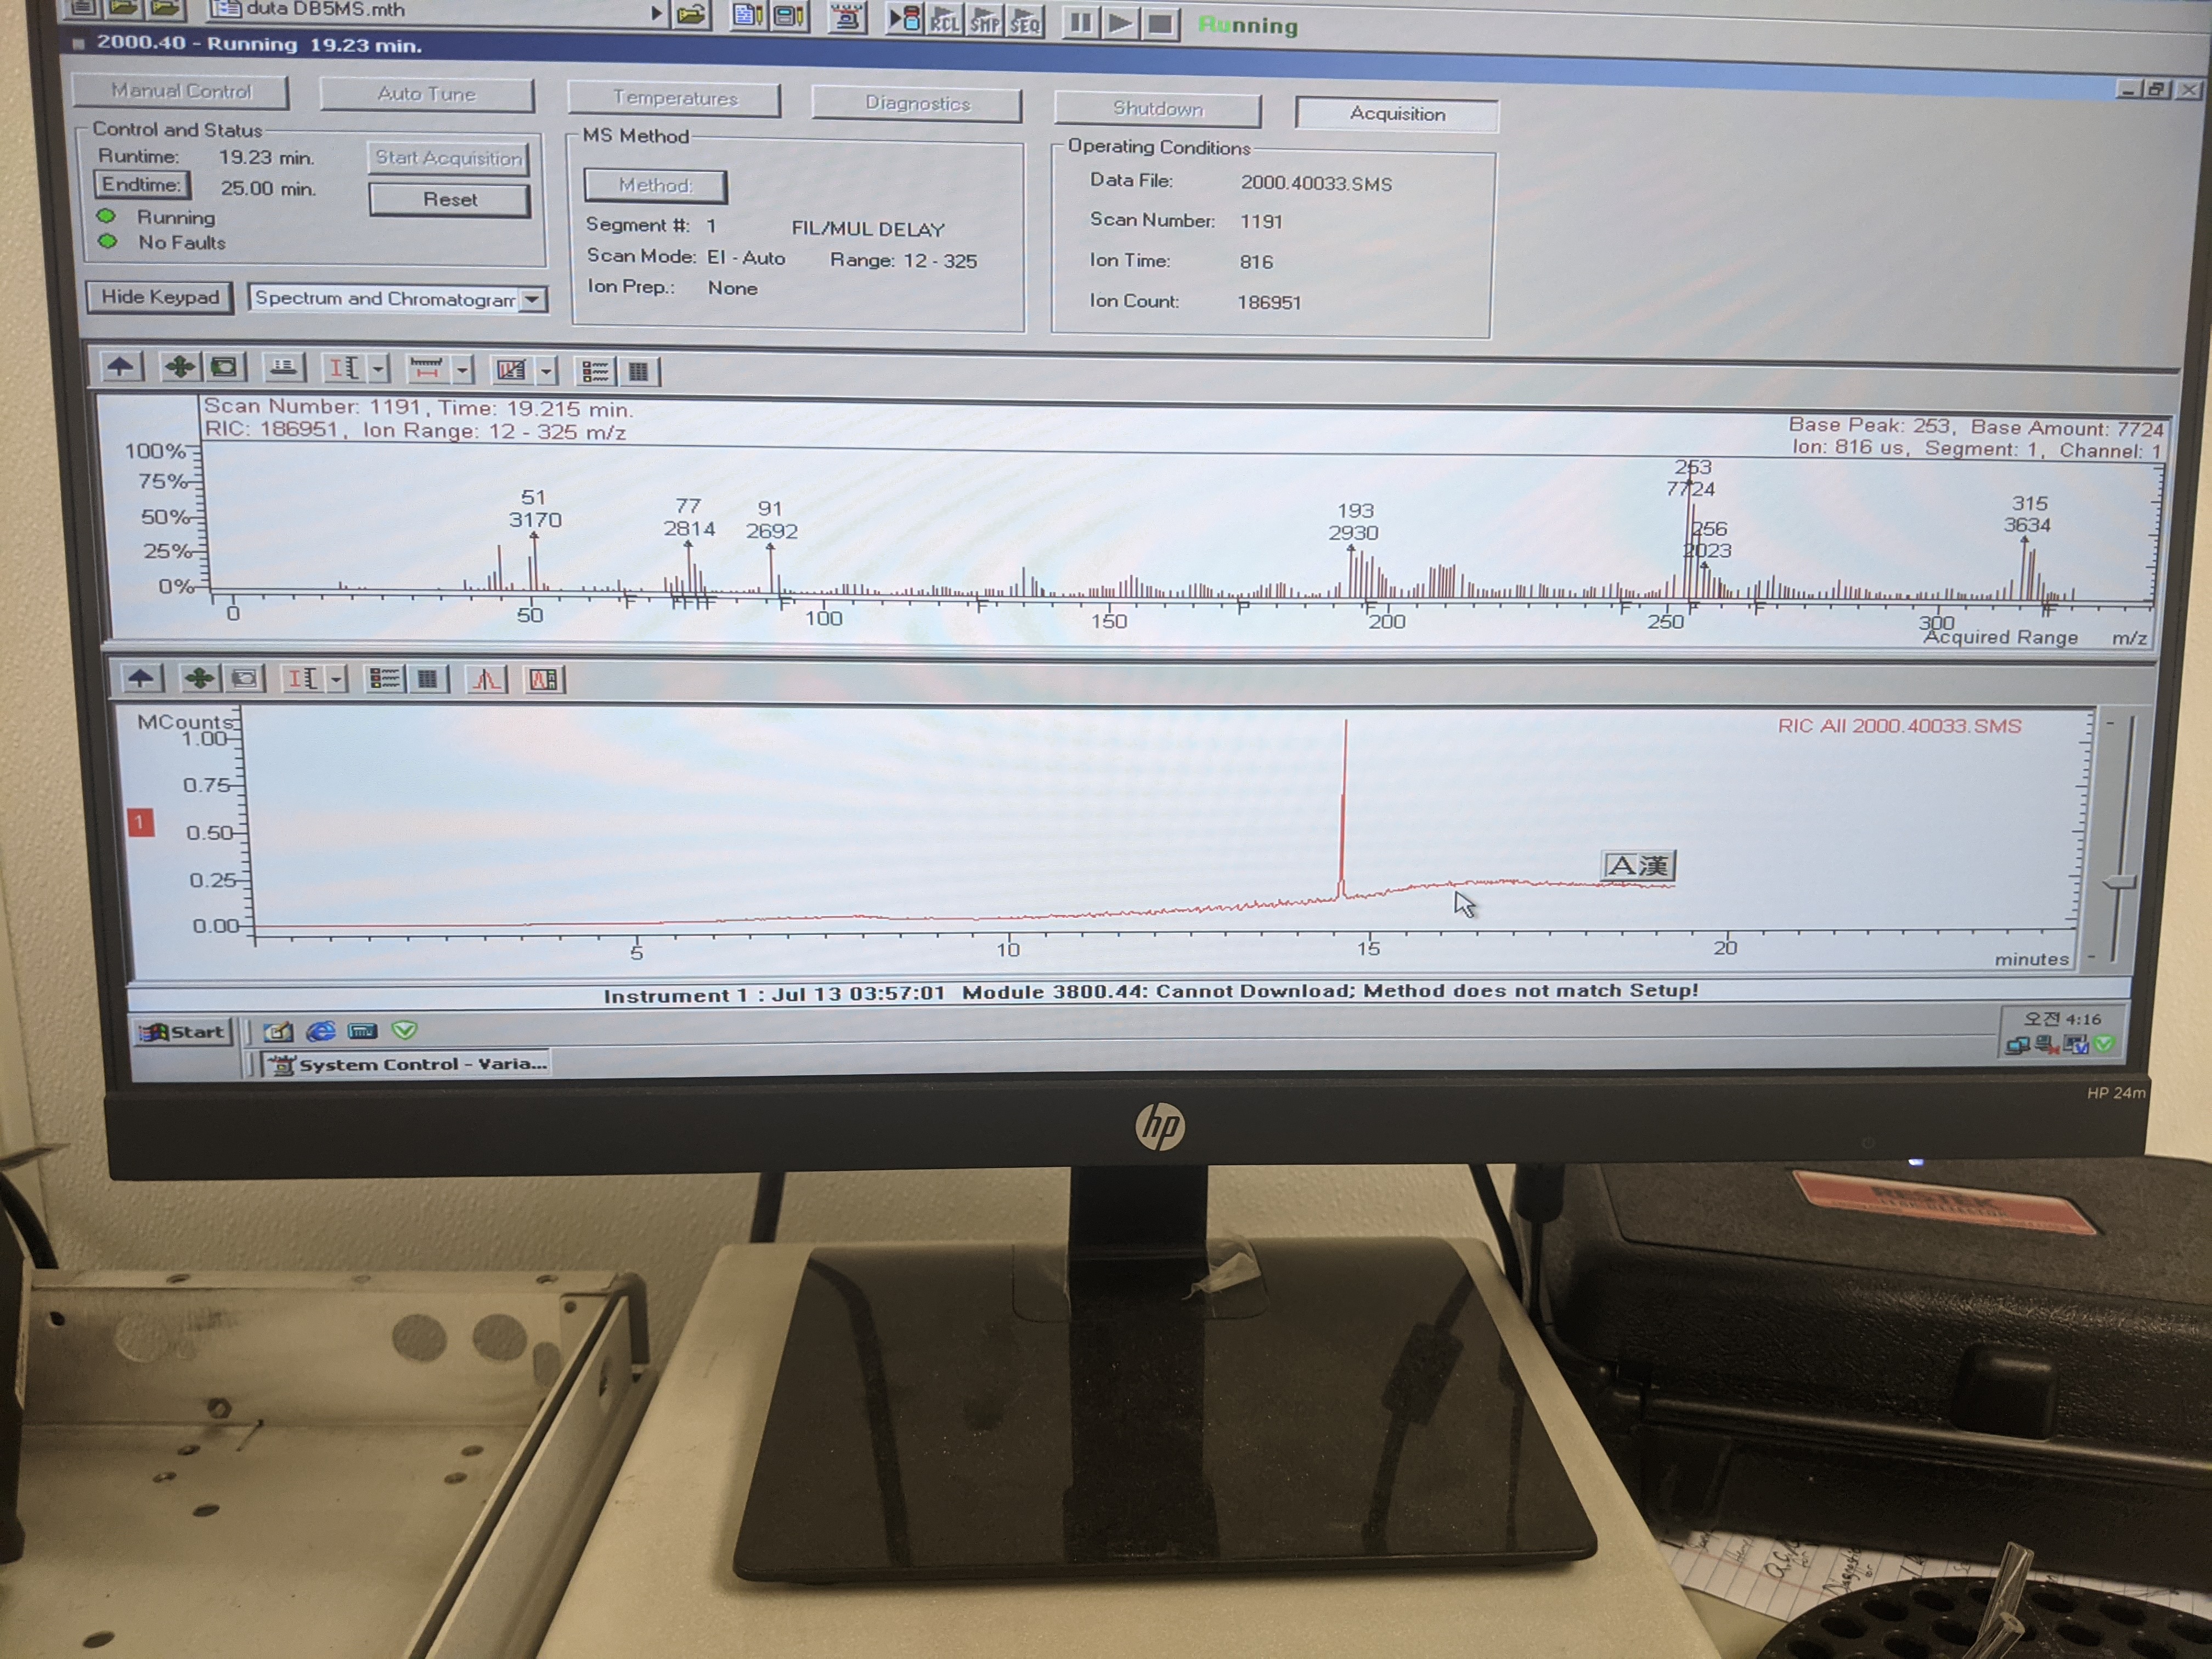Click the autosampler icon in top toolbar
Image resolution: width=2212 pixels, height=1659 pixels.
pyautogui.click(x=847, y=17)
